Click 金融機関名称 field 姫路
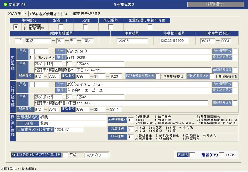 pos(73,118)
